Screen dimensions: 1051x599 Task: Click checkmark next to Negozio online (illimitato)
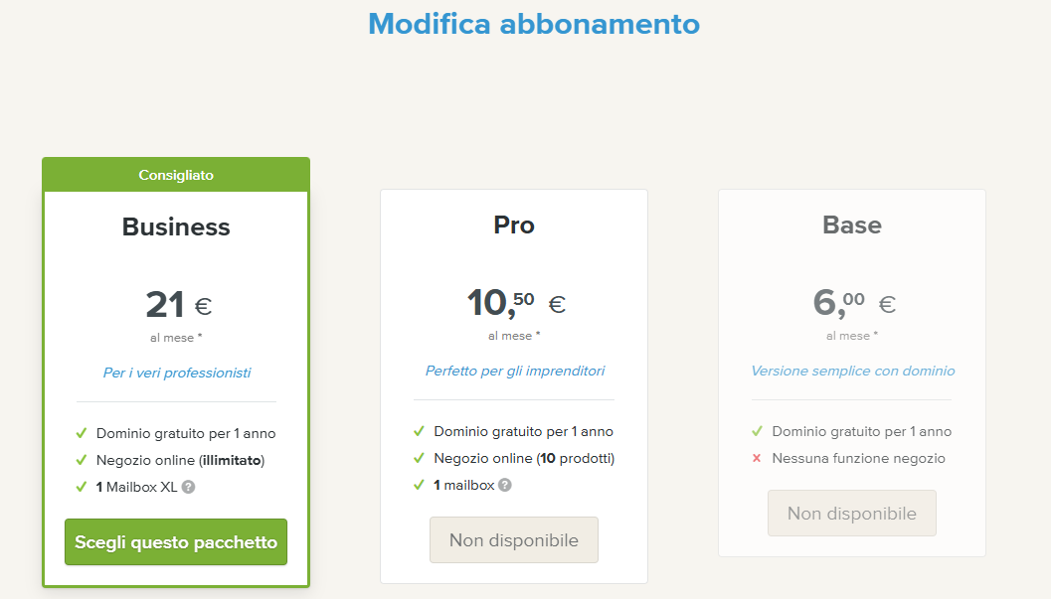pyautogui.click(x=82, y=461)
